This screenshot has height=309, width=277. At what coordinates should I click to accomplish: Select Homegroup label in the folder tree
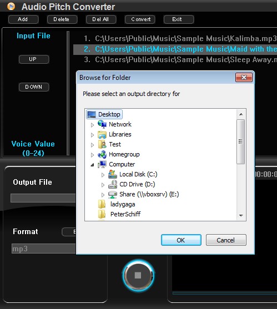click(x=124, y=154)
